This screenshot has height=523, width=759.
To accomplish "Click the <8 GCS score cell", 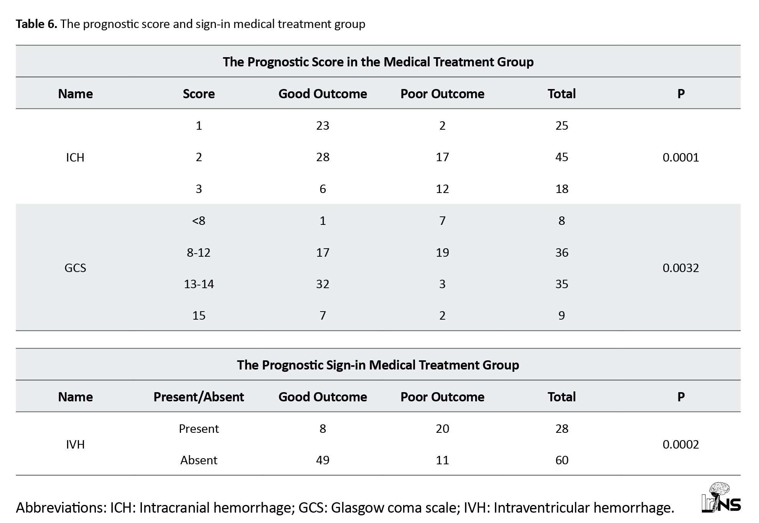I will pos(199,221).
